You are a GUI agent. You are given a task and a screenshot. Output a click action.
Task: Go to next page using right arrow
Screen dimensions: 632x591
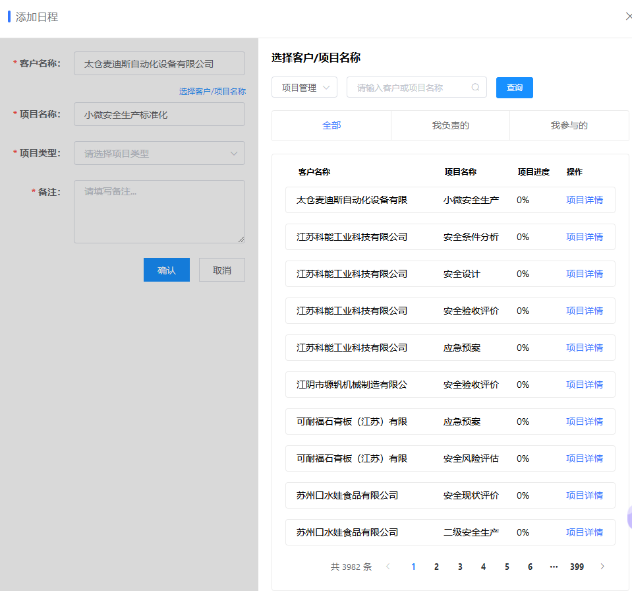point(602,567)
